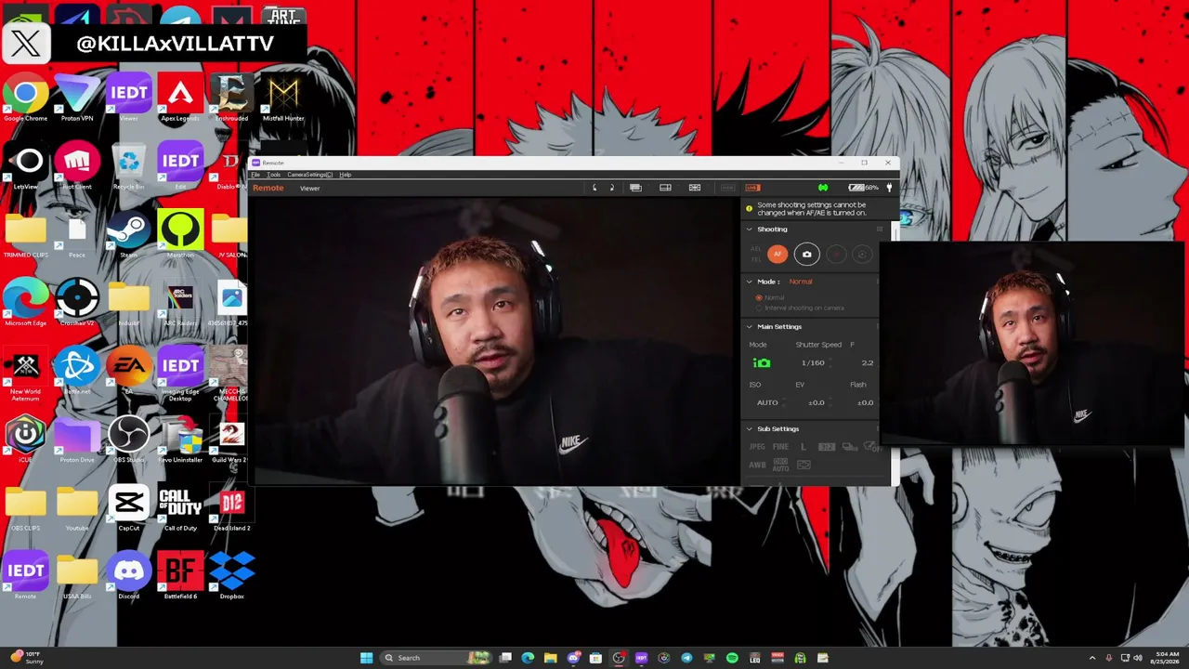Image resolution: width=1189 pixels, height=669 pixels.
Task: Switch to the Viewer tab
Action: [309, 188]
